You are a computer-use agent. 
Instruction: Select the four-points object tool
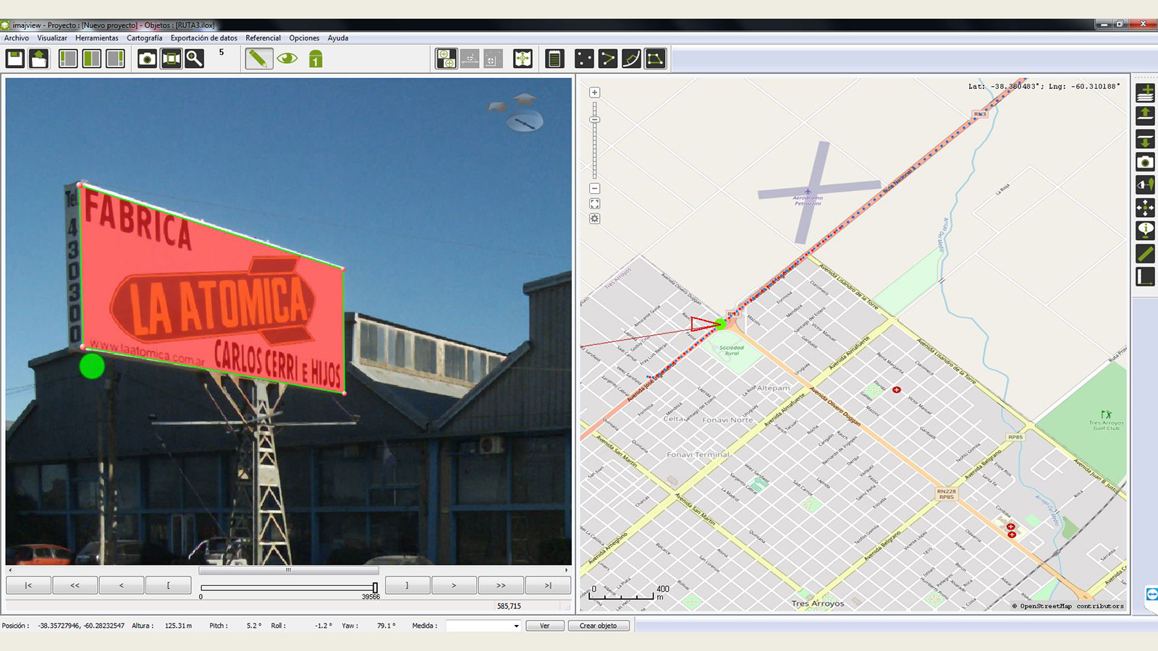tap(584, 59)
